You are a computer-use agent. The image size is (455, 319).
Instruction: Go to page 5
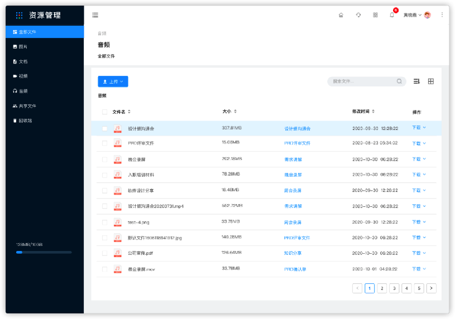[x=419, y=288]
